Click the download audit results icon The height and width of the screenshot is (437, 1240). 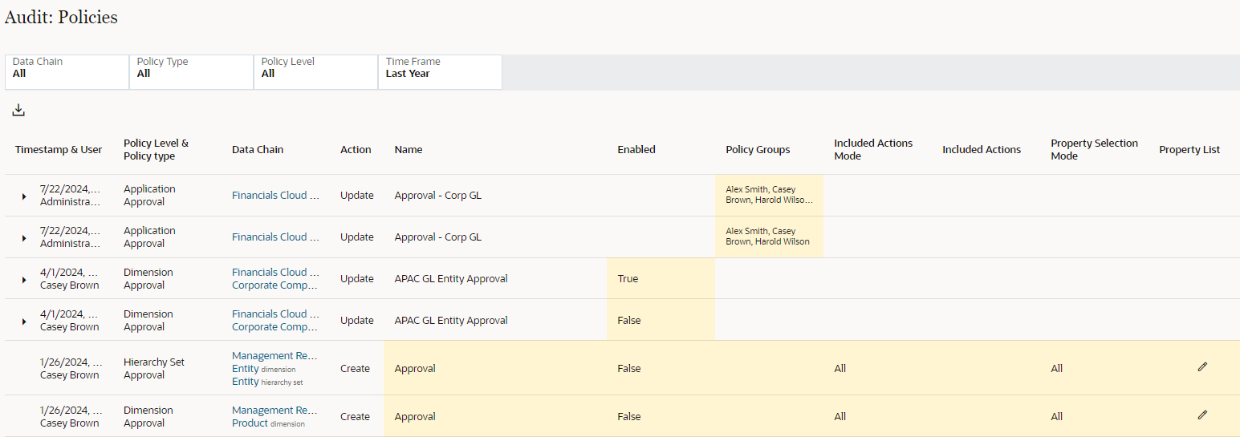(x=18, y=111)
